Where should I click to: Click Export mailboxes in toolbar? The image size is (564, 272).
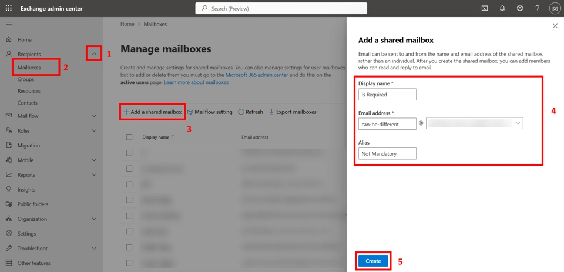pos(293,112)
